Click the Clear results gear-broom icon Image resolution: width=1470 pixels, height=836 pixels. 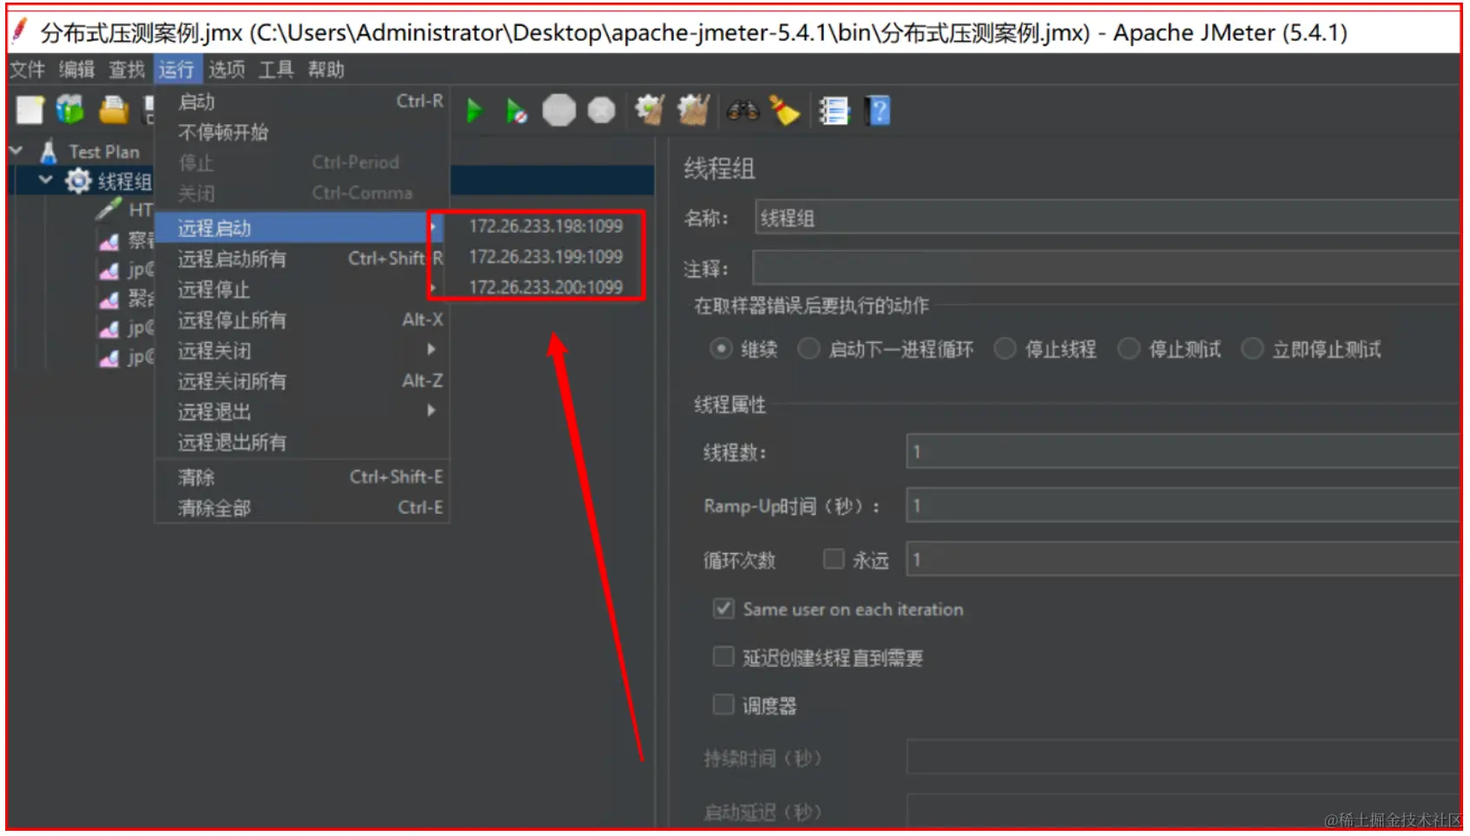(x=649, y=110)
